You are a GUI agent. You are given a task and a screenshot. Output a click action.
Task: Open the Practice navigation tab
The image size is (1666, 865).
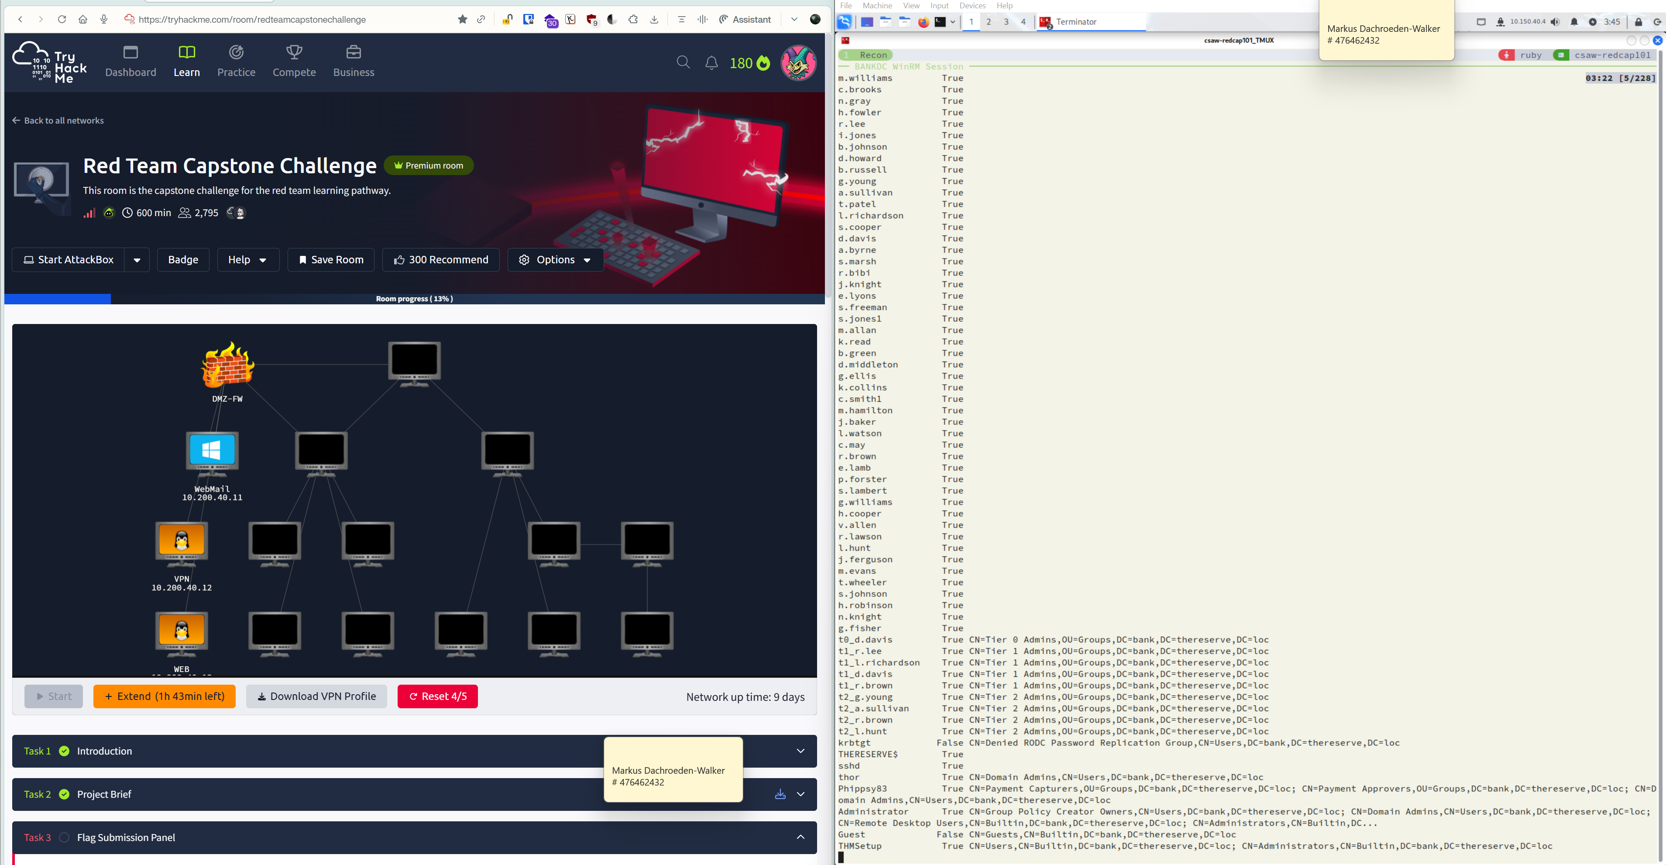coord(236,62)
